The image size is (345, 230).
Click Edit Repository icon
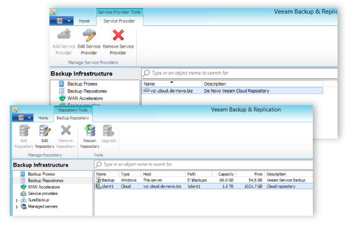pyautogui.click(x=45, y=131)
